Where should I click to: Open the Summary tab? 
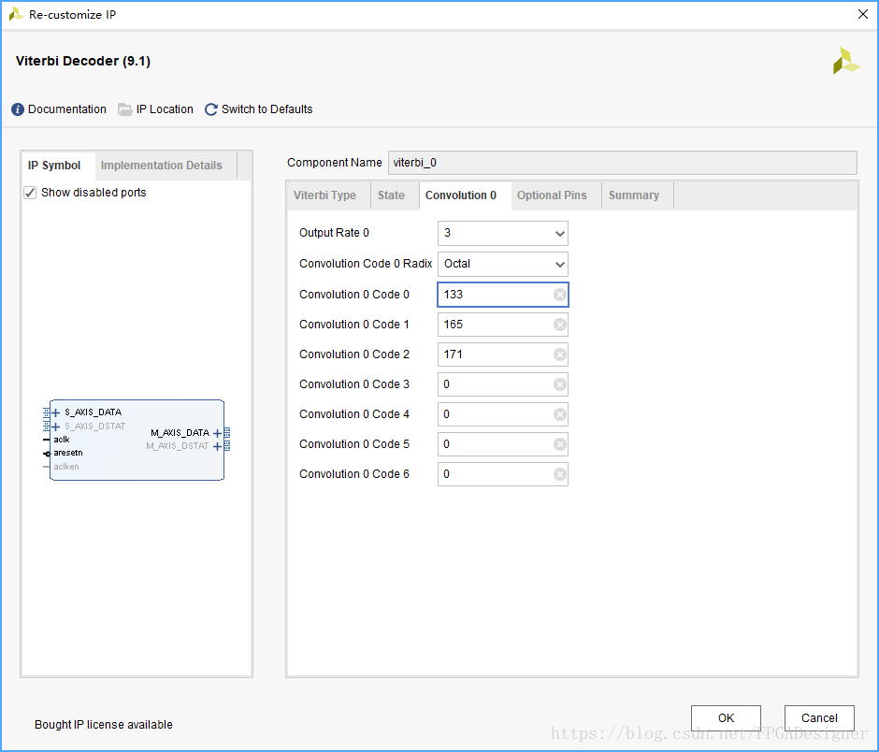click(633, 195)
